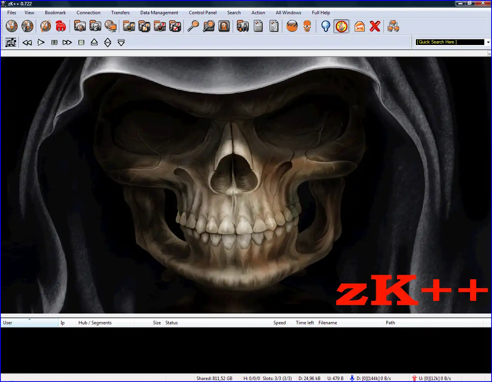Open the Connection menu

[88, 12]
